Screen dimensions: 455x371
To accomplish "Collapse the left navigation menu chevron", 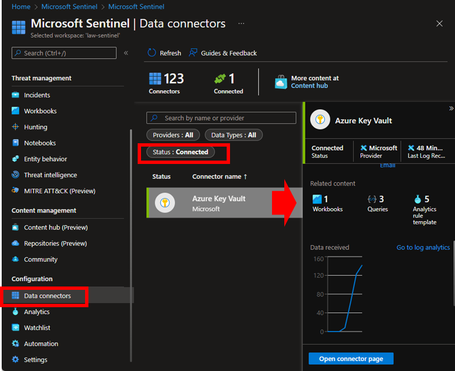I will tap(126, 53).
